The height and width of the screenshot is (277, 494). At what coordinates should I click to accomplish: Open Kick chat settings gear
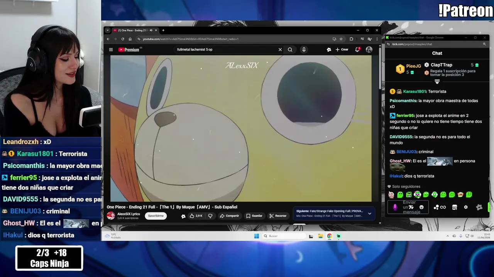(x=466, y=207)
